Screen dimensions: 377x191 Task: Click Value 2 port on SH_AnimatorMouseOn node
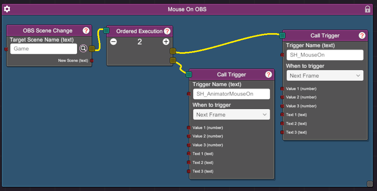coord(189,136)
